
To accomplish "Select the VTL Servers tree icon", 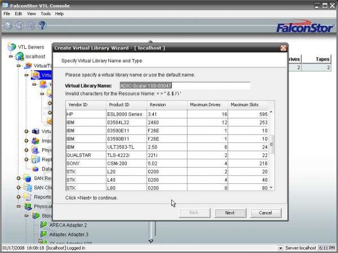I will 12,47.
